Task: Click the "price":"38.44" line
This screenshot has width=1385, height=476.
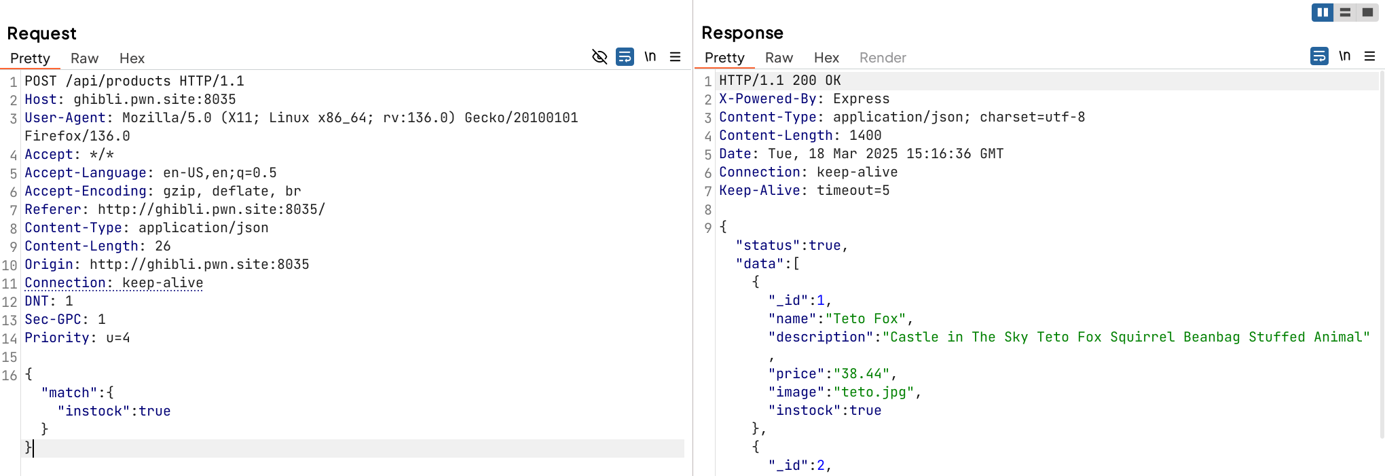Action: [833, 373]
